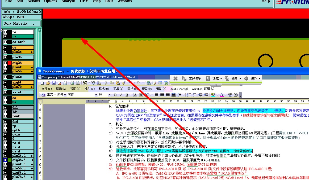The height and width of the screenshot is (180, 309).
Task: Click the Format Painter brush icon
Action: tap(123, 83)
